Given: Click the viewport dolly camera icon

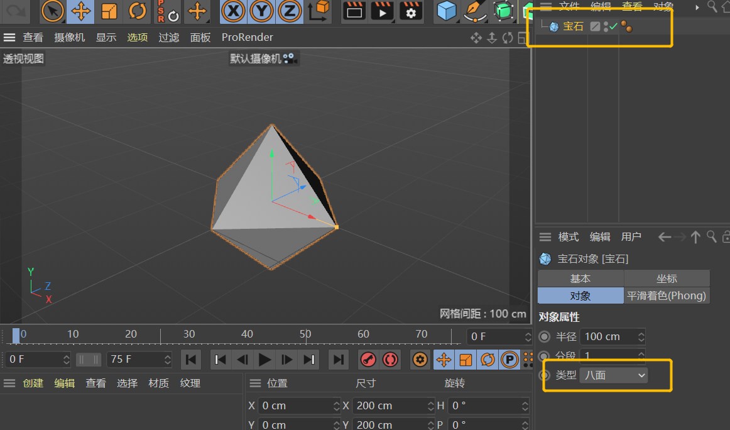Looking at the screenshot, I should (492, 38).
